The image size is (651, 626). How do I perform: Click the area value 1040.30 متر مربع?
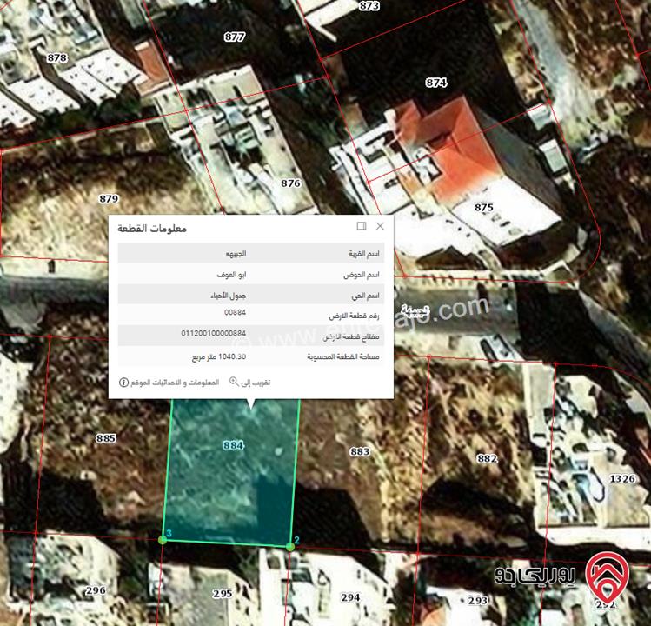[219, 356]
